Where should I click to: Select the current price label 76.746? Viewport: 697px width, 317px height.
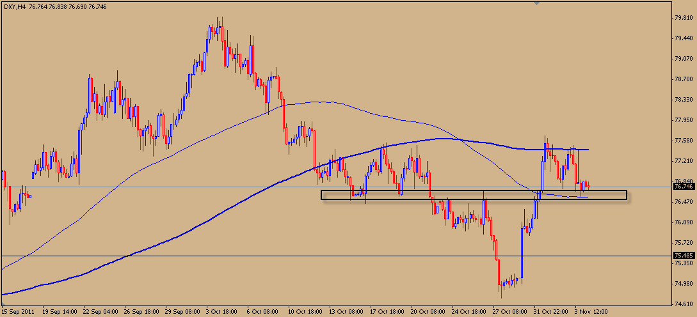(x=683, y=187)
